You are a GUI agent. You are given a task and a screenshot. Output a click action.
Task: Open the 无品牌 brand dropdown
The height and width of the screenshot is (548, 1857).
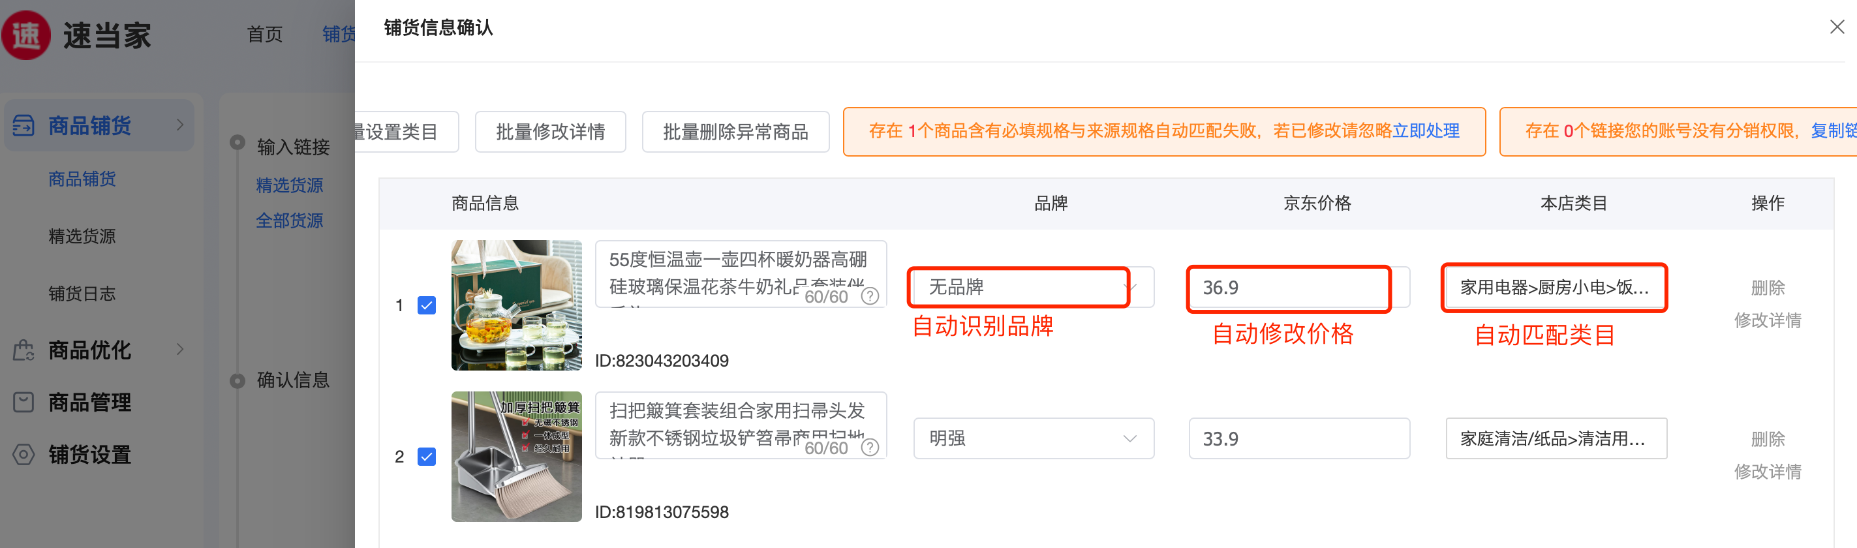click(x=1032, y=287)
